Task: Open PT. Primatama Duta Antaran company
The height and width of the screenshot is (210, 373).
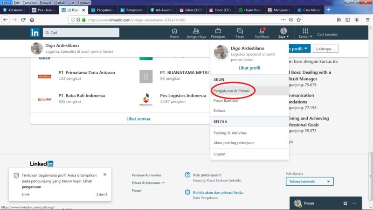Action: point(87,73)
